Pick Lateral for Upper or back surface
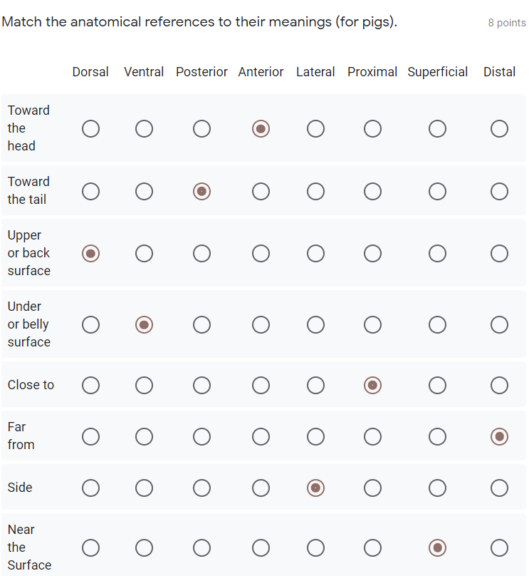Image resolution: width=529 pixels, height=576 pixels. tap(315, 253)
